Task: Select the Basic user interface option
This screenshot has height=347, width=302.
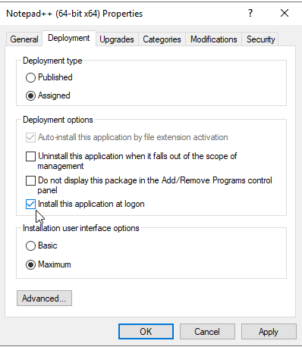Action: click(x=30, y=245)
